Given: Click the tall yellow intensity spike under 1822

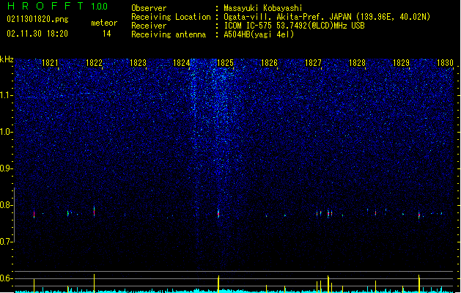Looking at the screenshot, I should click(x=94, y=283).
